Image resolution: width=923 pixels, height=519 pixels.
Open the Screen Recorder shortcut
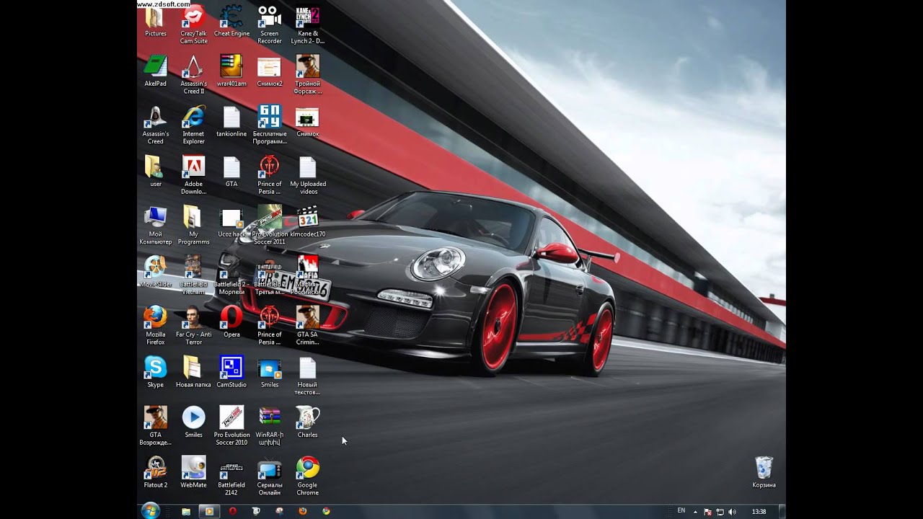(x=269, y=25)
